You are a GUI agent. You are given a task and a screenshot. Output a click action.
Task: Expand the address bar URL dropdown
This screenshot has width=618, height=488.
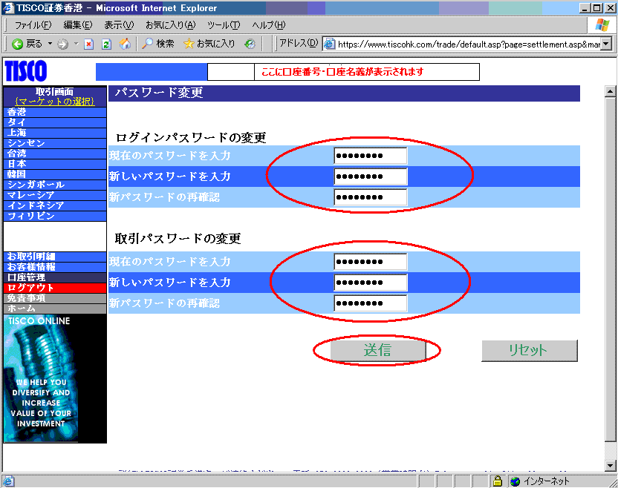click(606, 44)
